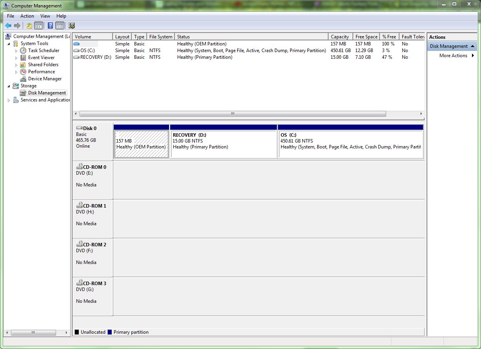Sort by the Capacity column header
The image size is (481, 349).
(341, 37)
